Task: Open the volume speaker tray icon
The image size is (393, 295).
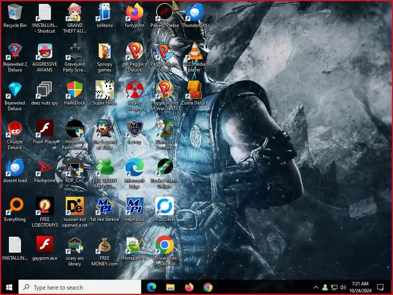Action: click(x=343, y=287)
